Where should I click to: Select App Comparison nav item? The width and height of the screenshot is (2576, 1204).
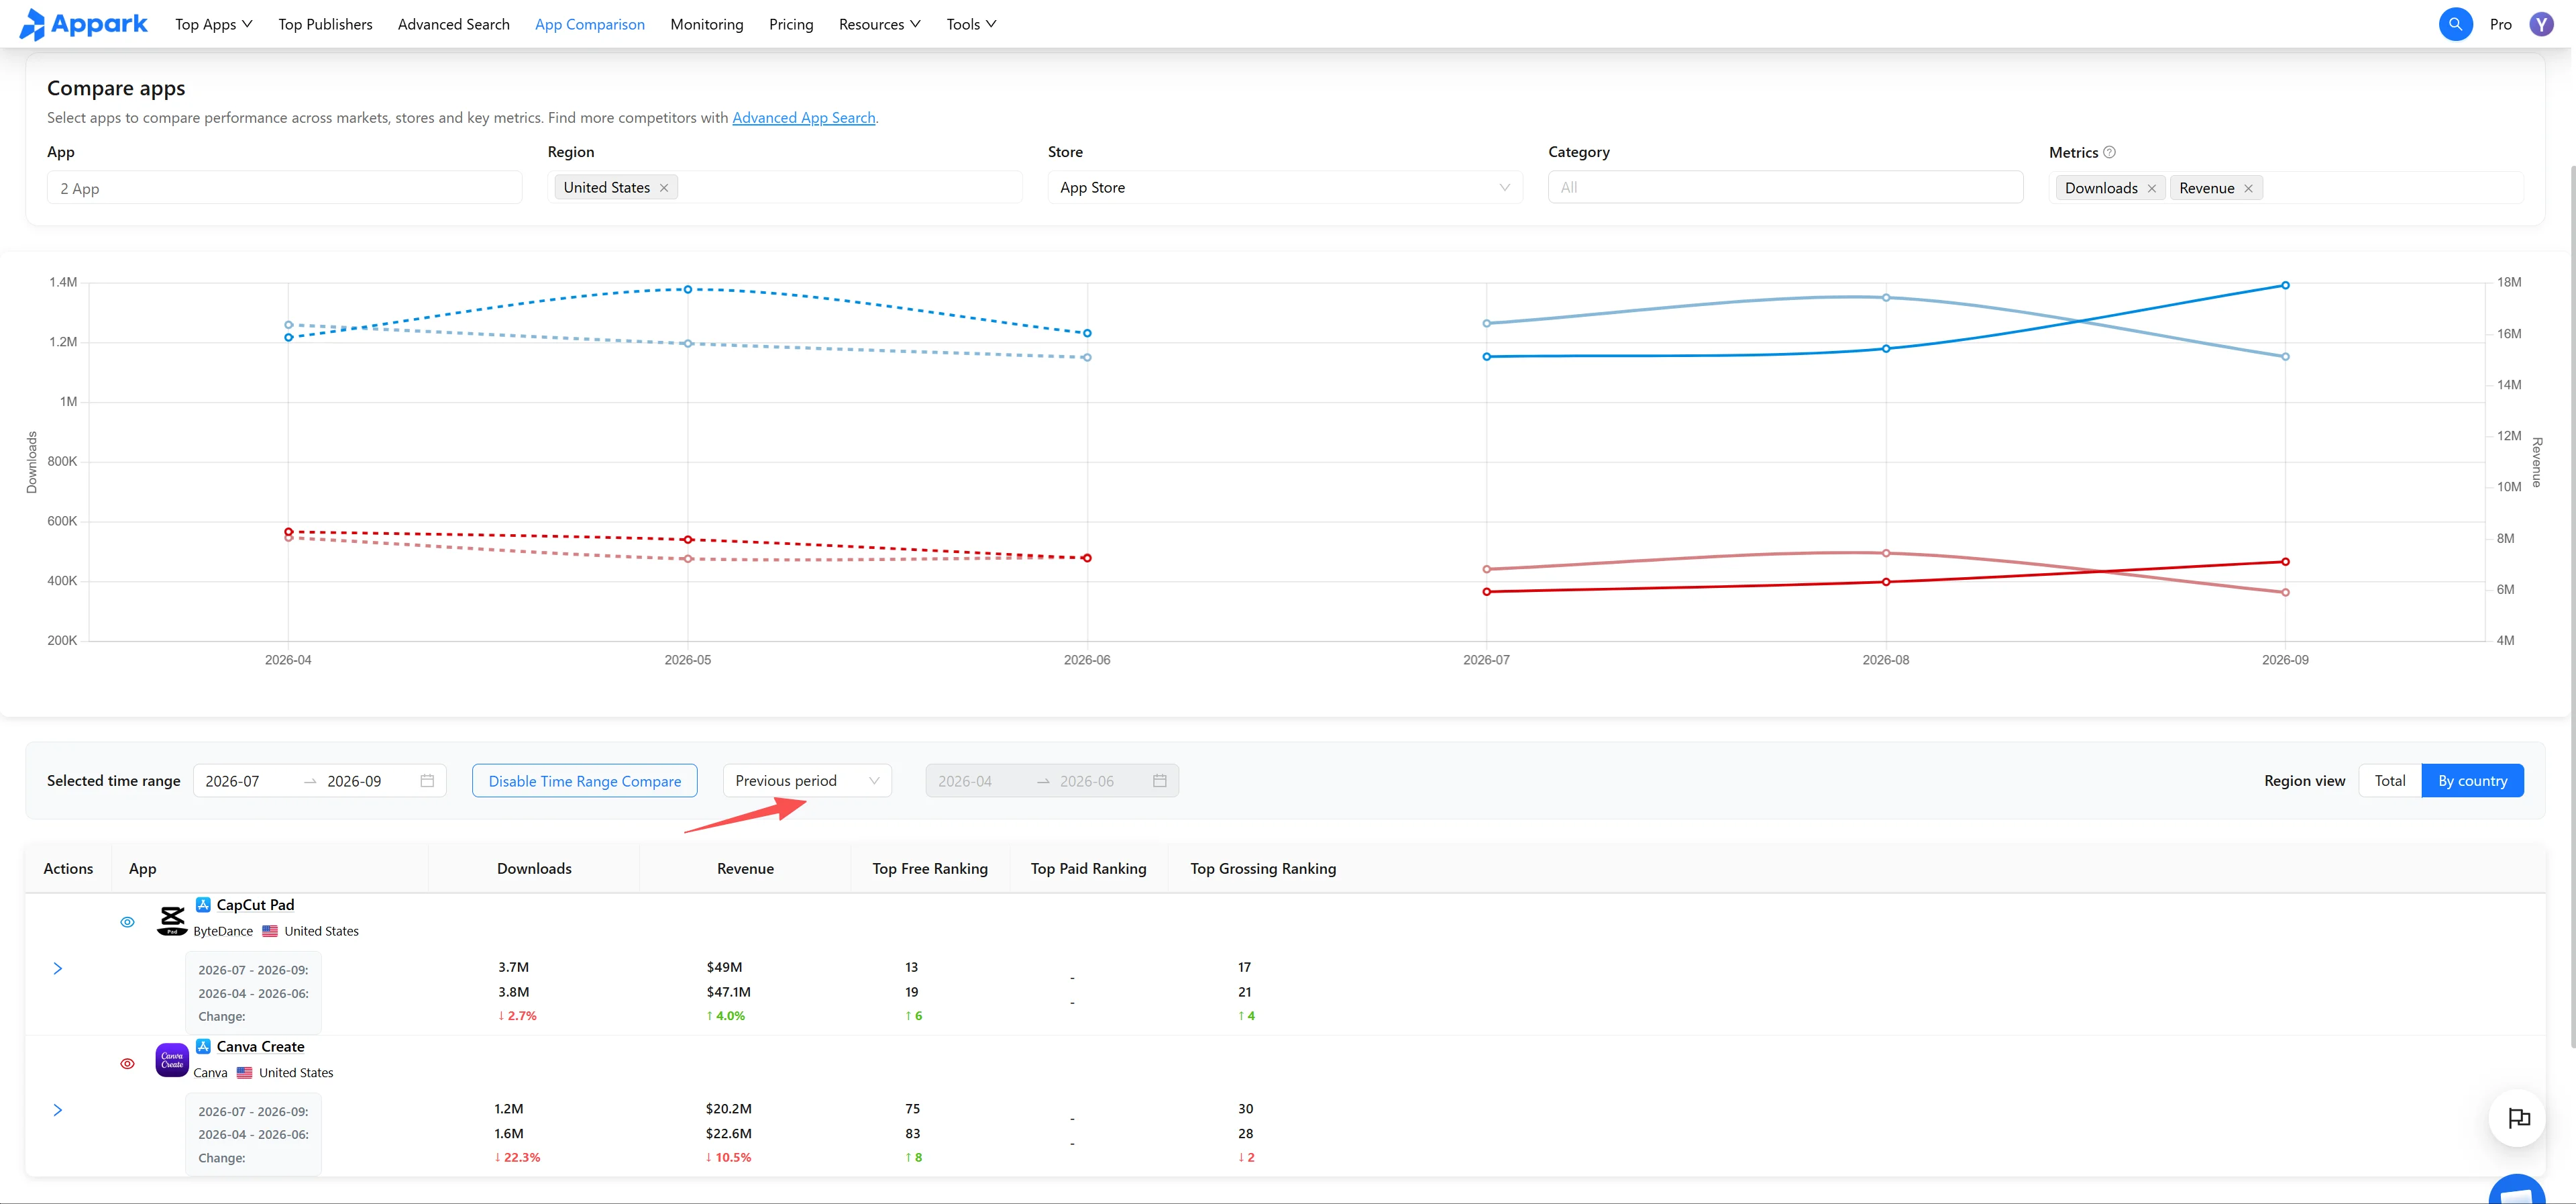[x=589, y=24]
